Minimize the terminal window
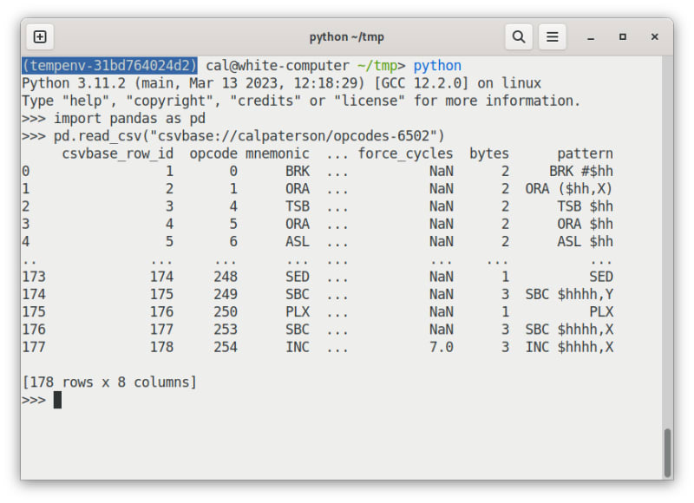 (591, 37)
